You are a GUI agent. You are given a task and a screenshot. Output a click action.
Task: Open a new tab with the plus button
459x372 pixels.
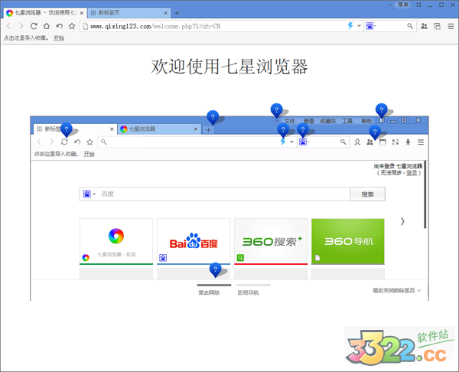tap(177, 13)
